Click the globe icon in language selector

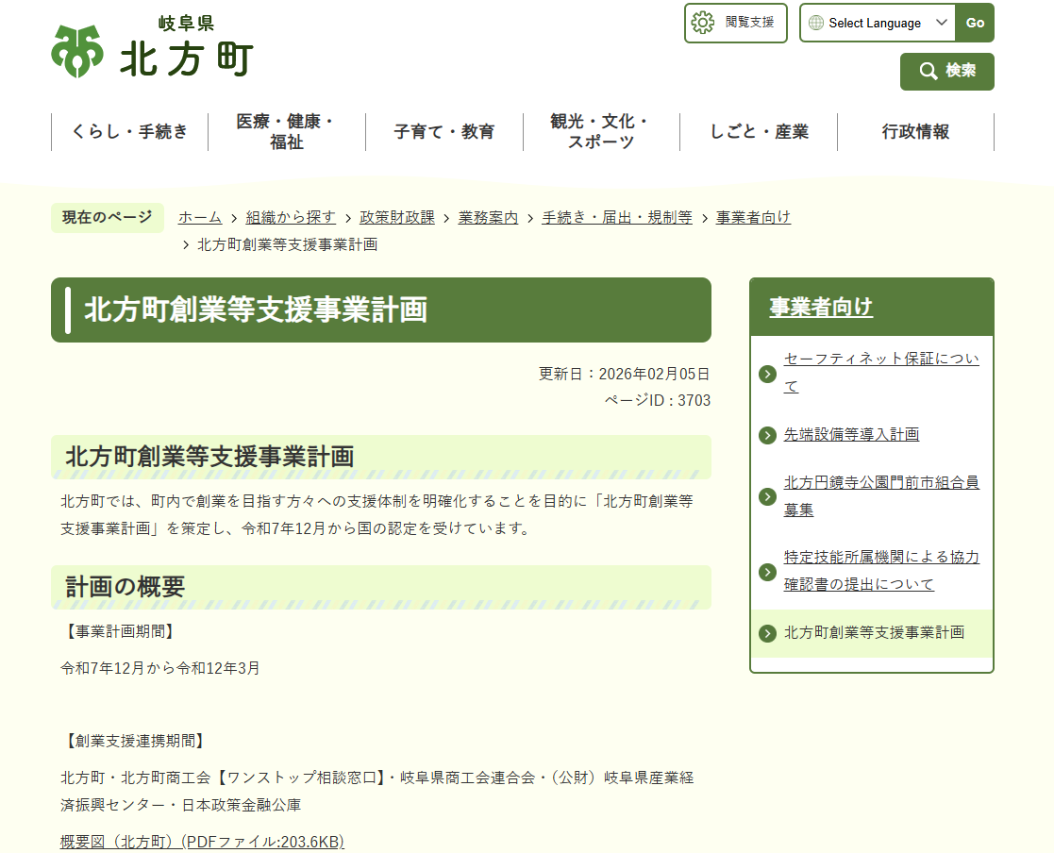pos(816,23)
